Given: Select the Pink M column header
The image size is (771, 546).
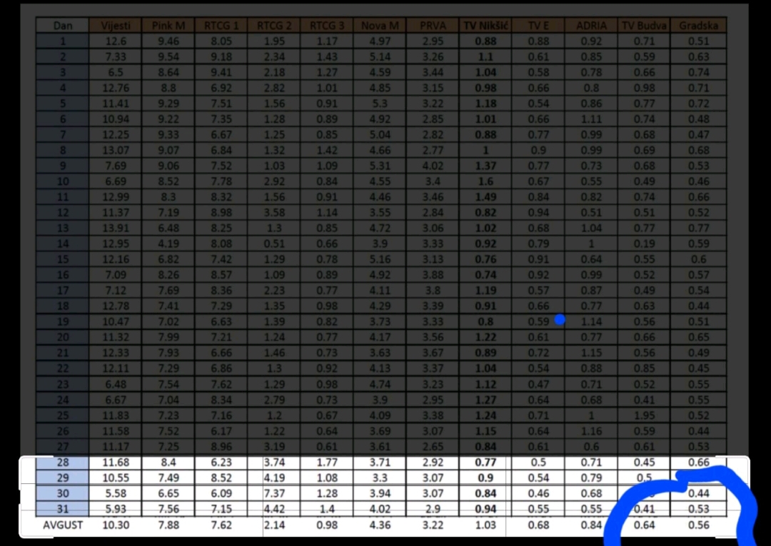Looking at the screenshot, I should (168, 26).
